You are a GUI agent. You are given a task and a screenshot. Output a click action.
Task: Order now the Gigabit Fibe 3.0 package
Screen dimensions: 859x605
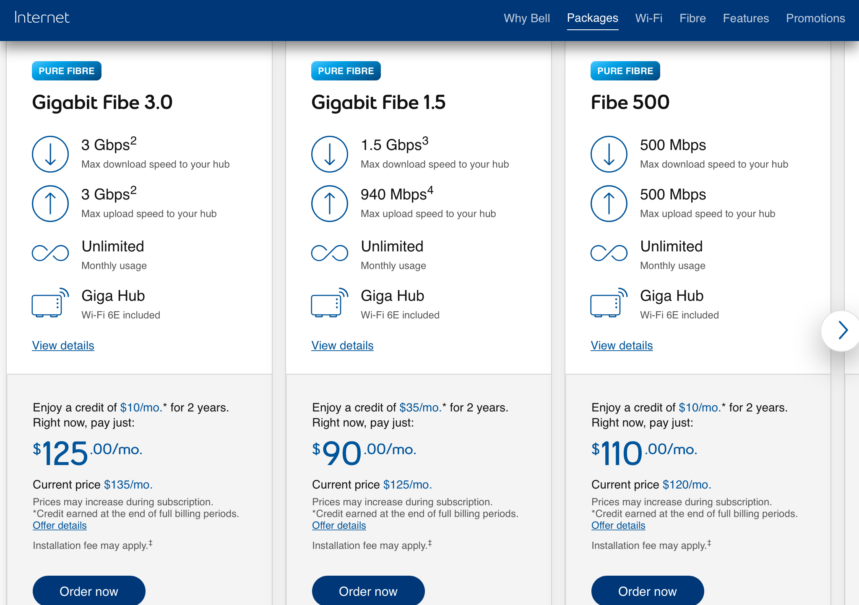[x=89, y=591]
